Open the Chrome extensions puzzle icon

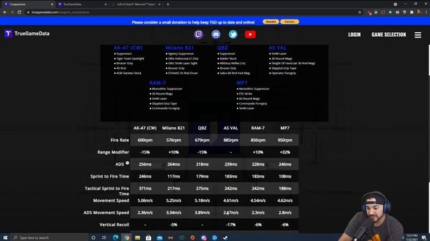click(412, 12)
